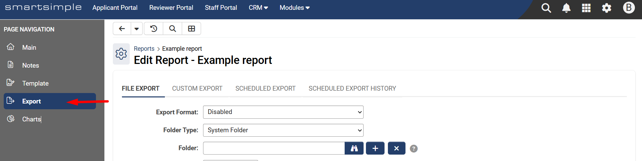This screenshot has height=161, width=642.
Task: Click the Example report breadcrumb text
Action: click(182, 49)
